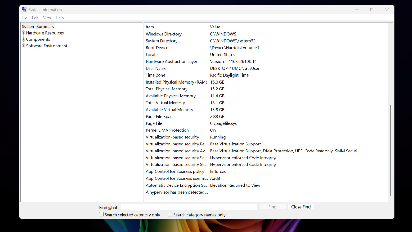Focus the Find what text field
This screenshot has width=412, height=232.
[189, 207]
